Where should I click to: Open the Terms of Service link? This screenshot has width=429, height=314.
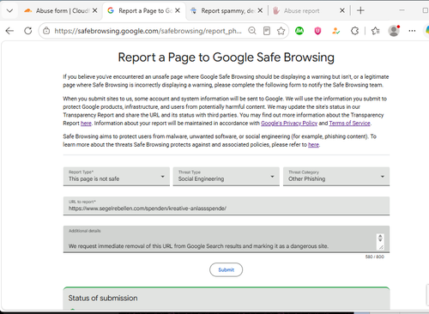pos(349,124)
